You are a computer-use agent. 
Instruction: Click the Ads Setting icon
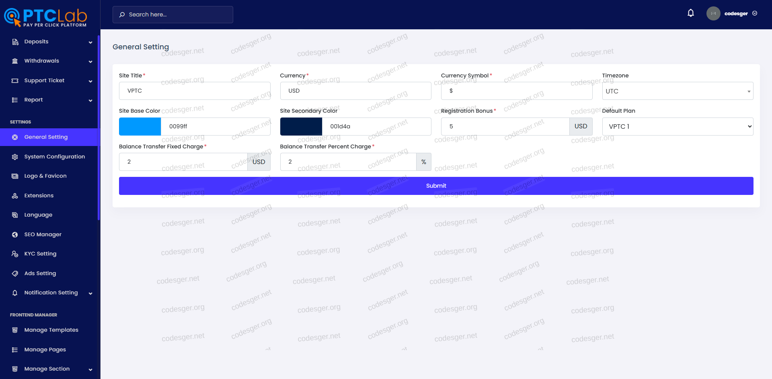tap(15, 274)
